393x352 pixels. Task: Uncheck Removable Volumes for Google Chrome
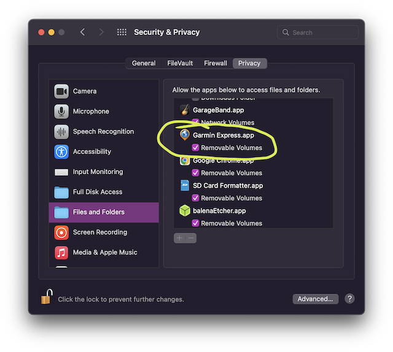(195, 173)
